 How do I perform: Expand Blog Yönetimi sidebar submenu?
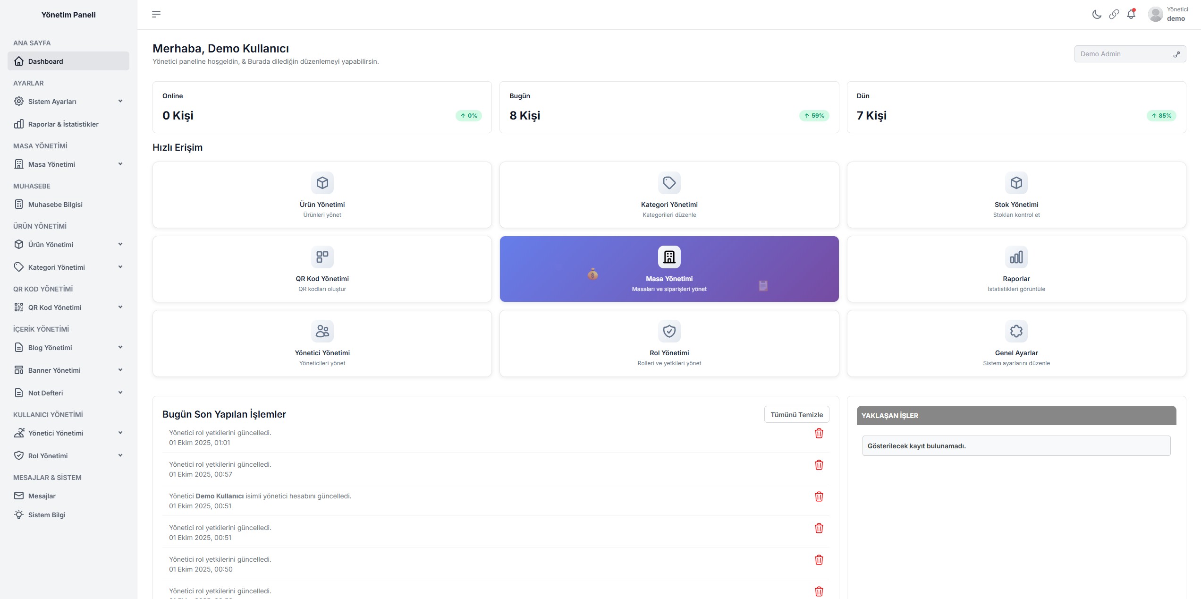tap(68, 348)
